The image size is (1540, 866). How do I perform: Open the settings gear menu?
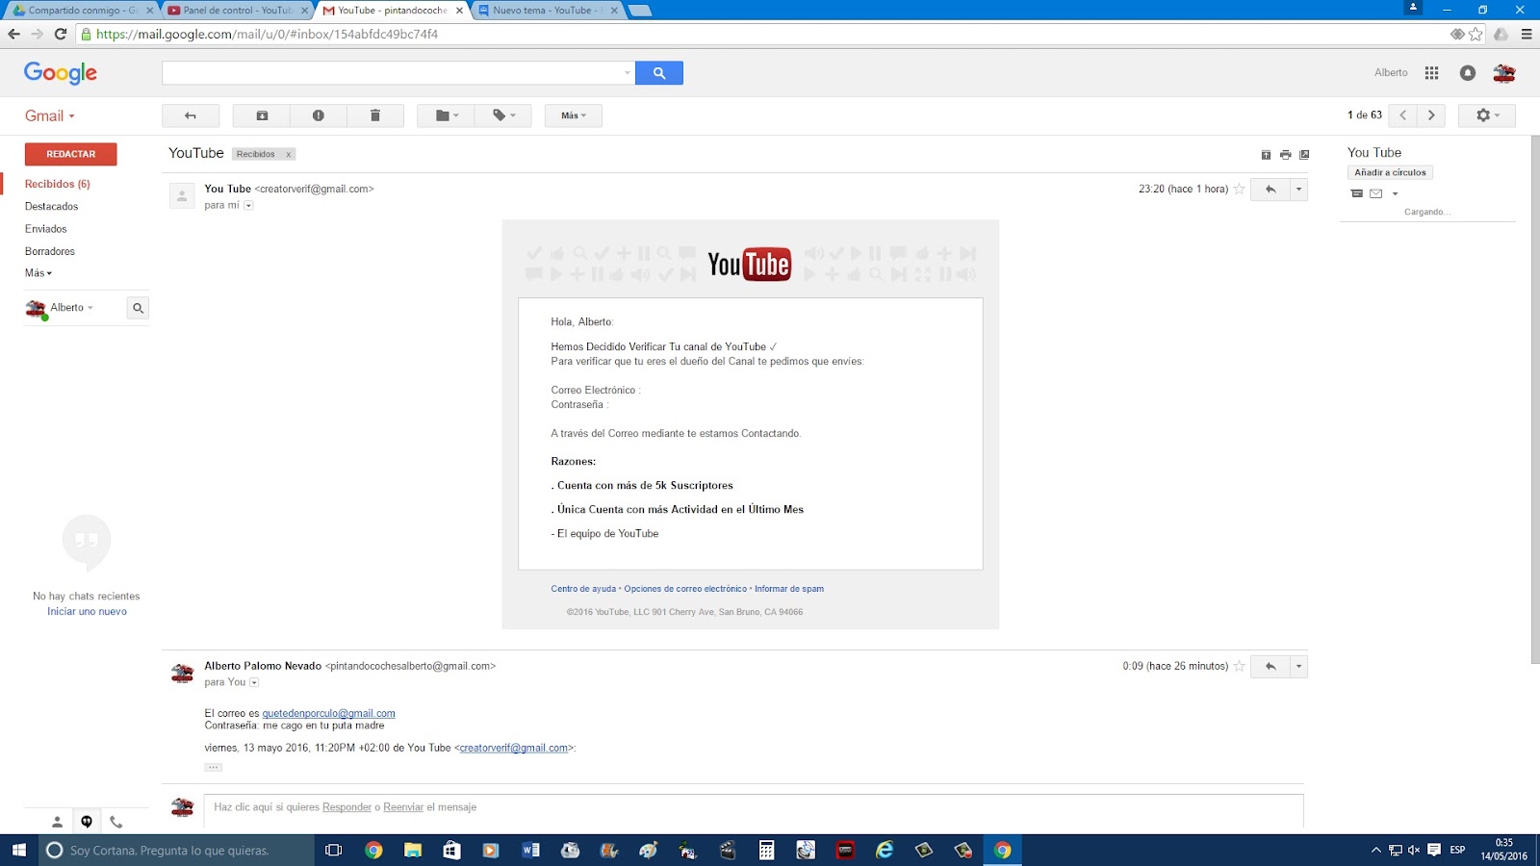[x=1487, y=115]
